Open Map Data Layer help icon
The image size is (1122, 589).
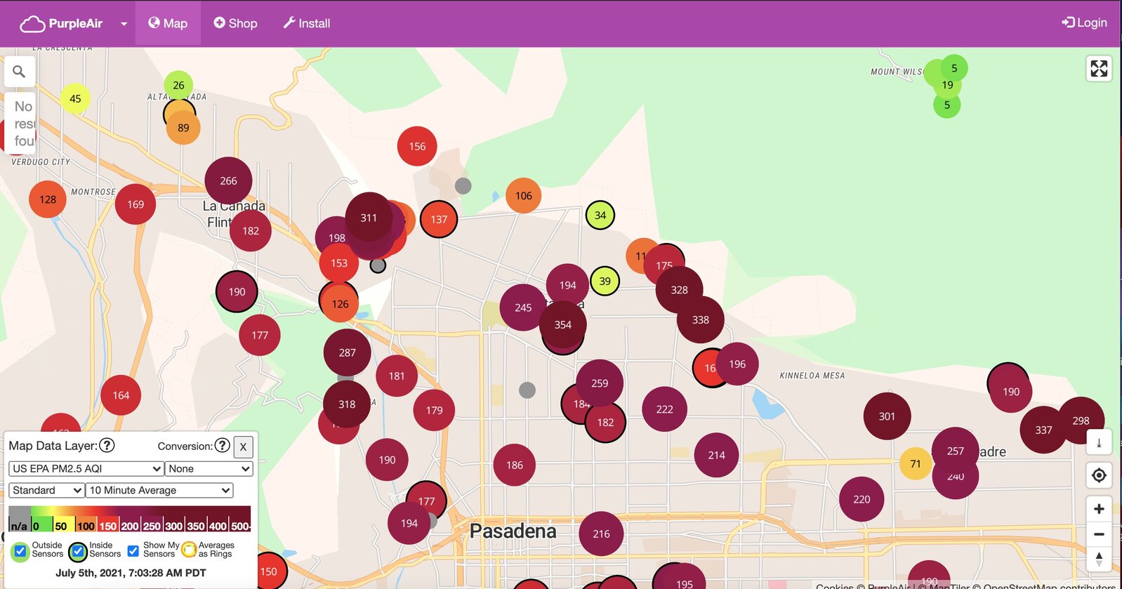coord(107,445)
